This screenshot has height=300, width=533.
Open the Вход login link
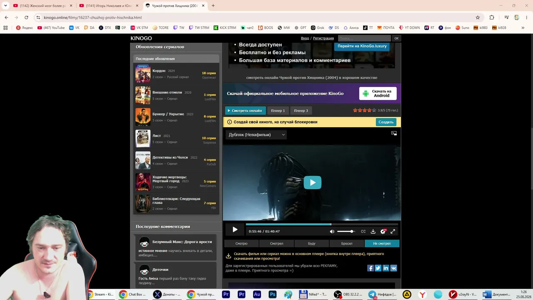305,38
